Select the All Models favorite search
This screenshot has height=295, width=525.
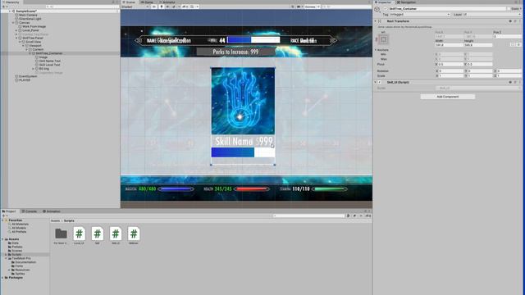pos(19,228)
